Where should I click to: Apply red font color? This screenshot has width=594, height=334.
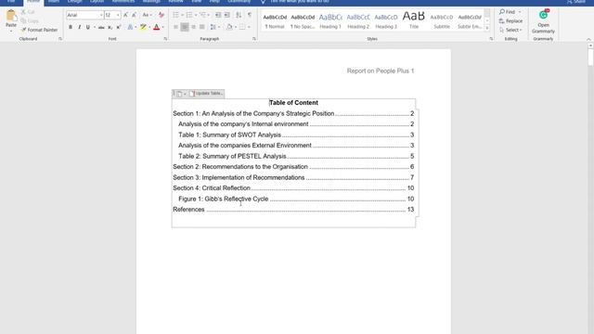coord(156,27)
